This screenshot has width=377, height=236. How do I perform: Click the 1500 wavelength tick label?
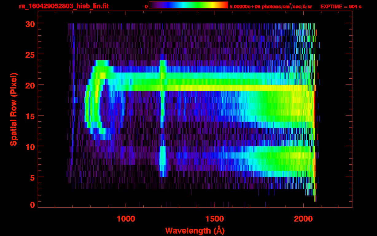point(214,219)
